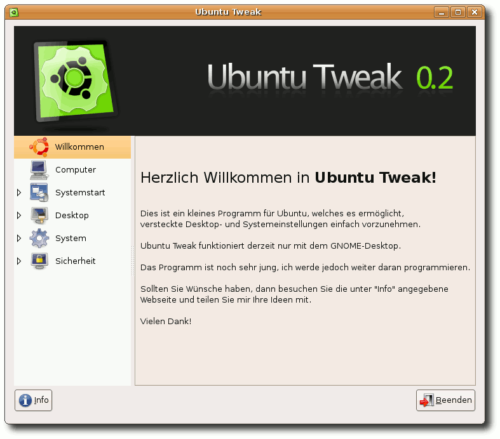Viewport: 500px width, 439px height.
Task: Click the green Ubuntu Tweak banner logo
Action: click(x=76, y=81)
